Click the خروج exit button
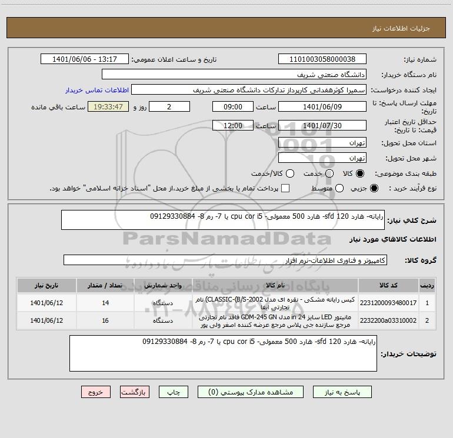The image size is (453, 438). pyautogui.click(x=96, y=392)
